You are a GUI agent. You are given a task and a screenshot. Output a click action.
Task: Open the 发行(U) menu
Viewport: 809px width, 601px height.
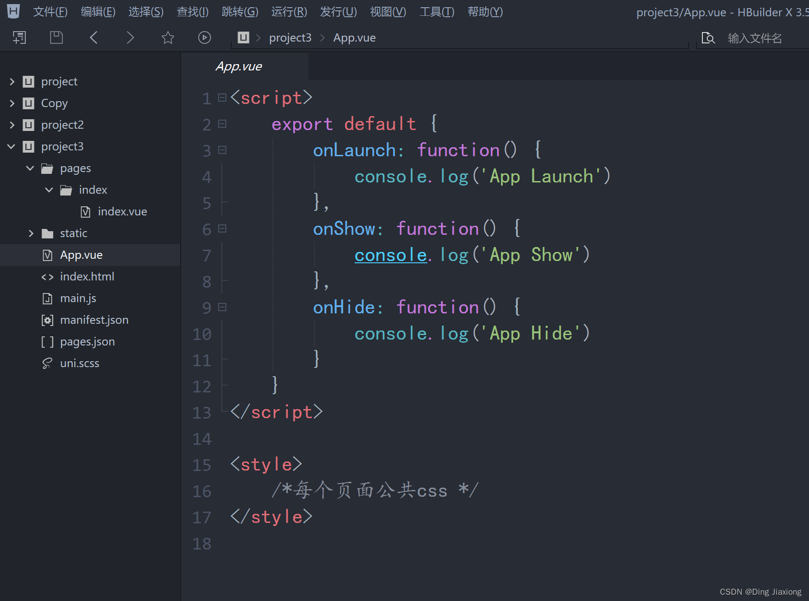click(338, 12)
